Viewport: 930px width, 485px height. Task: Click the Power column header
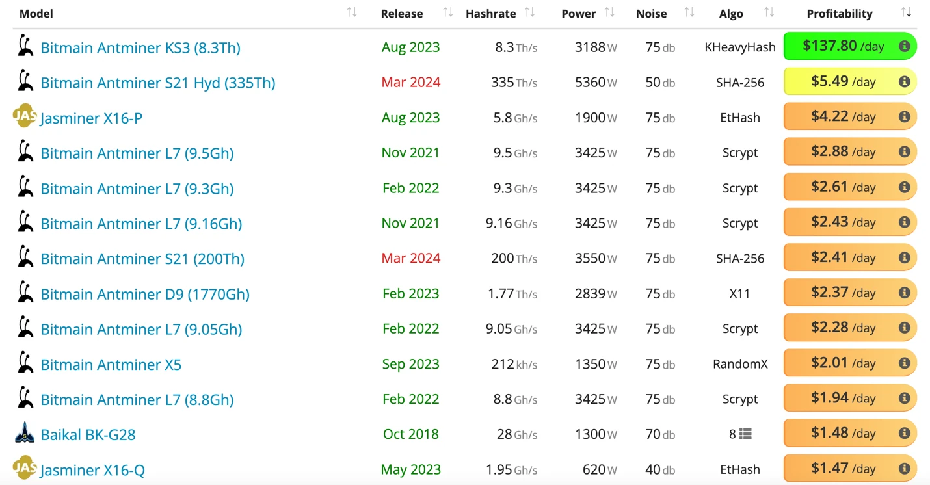(x=579, y=14)
